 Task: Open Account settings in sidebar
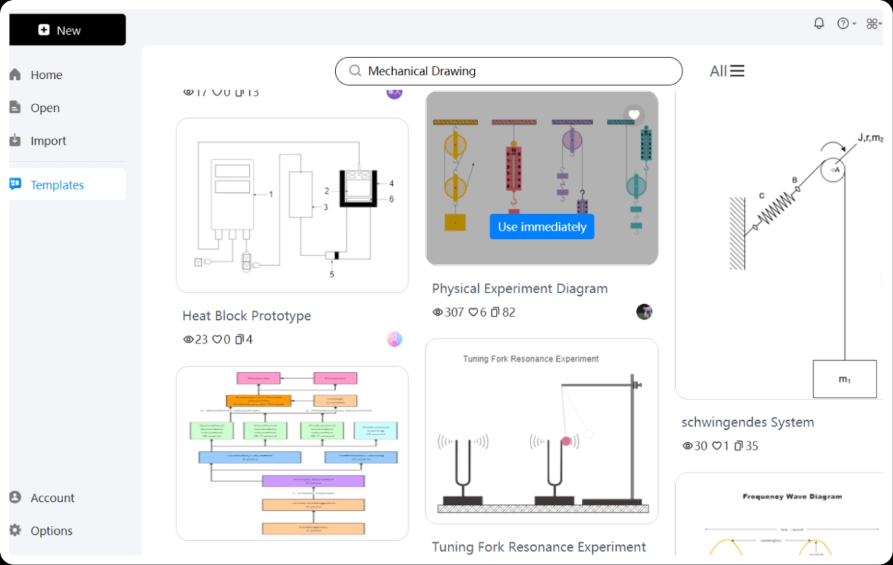coord(52,498)
